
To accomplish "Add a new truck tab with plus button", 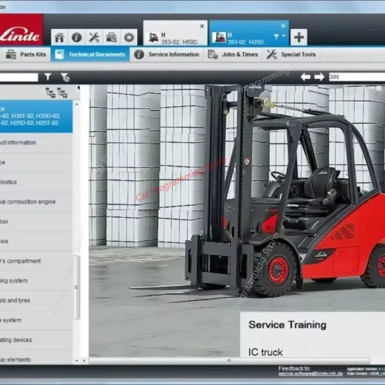I will point(299,38).
